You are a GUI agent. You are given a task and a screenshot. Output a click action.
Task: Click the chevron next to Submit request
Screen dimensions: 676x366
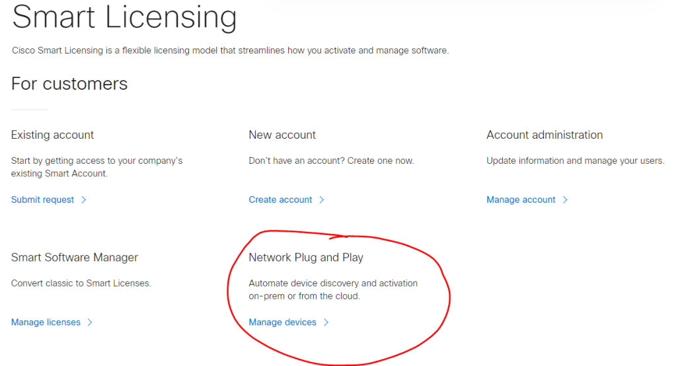pyautogui.click(x=84, y=200)
